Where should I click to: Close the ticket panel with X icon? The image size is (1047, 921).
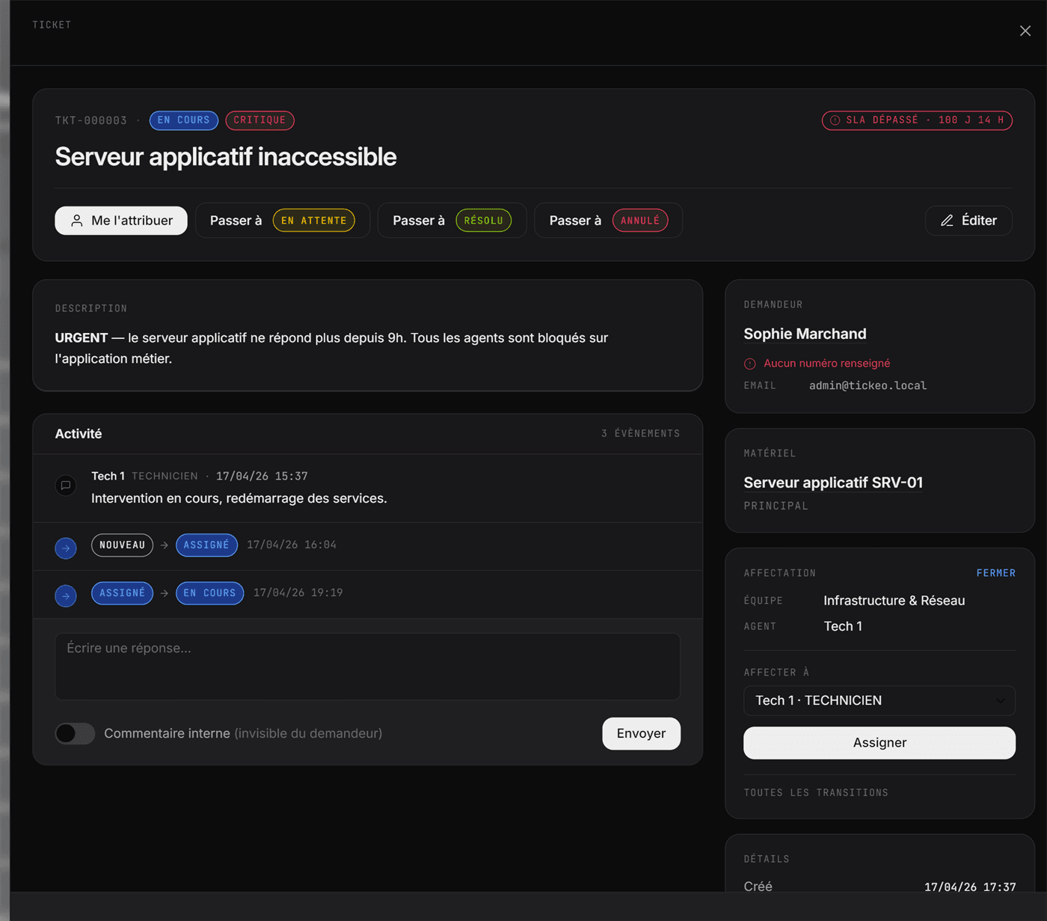click(1025, 31)
